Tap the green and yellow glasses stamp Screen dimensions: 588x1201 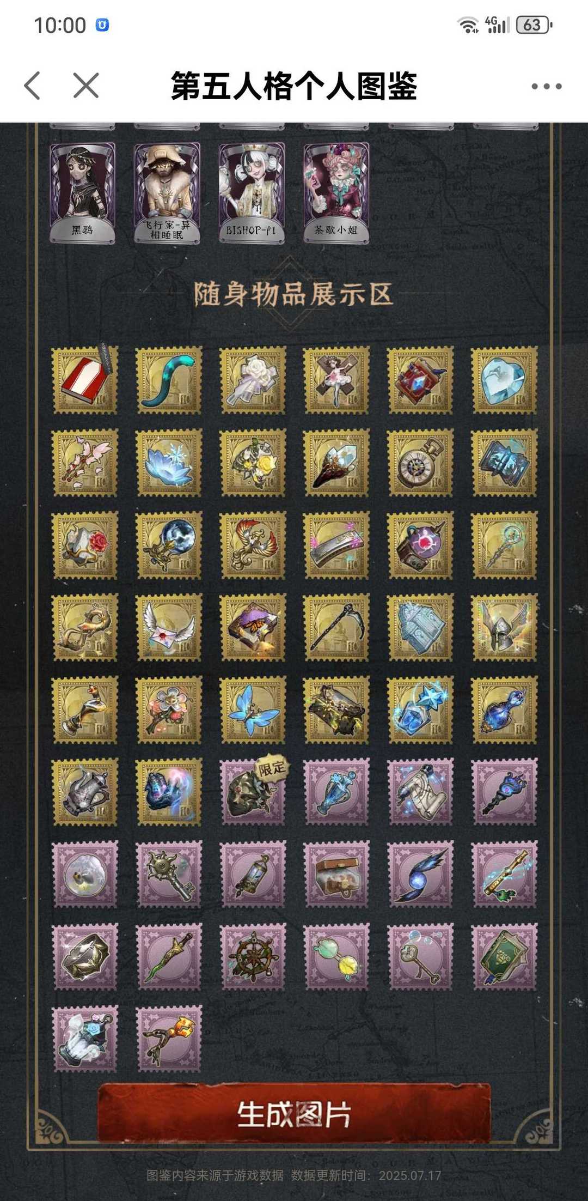pyautogui.click(x=336, y=956)
